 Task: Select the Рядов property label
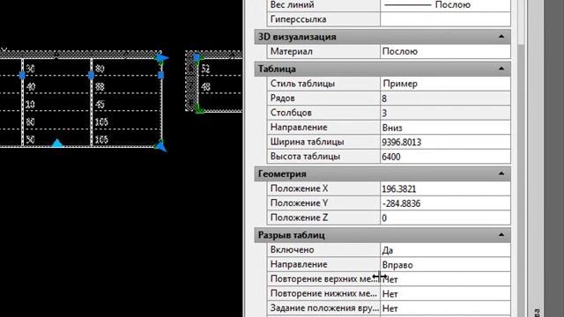coord(283,98)
